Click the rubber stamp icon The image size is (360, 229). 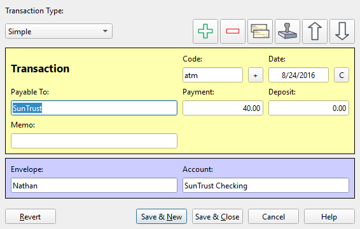287,31
